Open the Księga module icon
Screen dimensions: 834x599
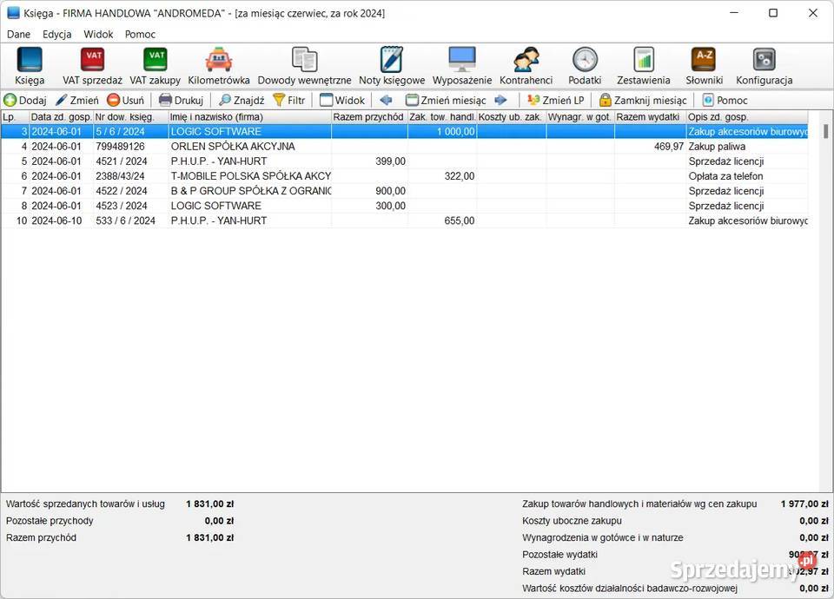tap(30, 65)
